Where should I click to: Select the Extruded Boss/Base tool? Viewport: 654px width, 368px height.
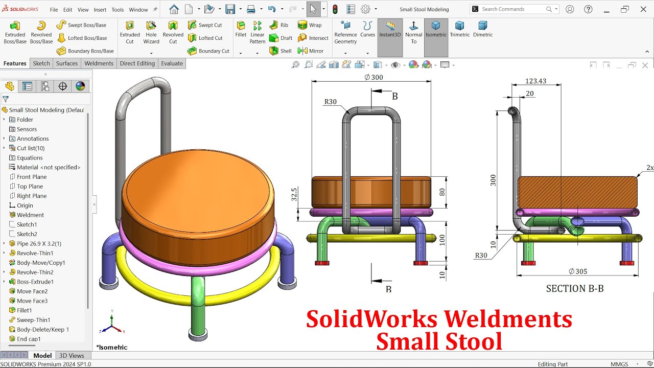pos(15,32)
